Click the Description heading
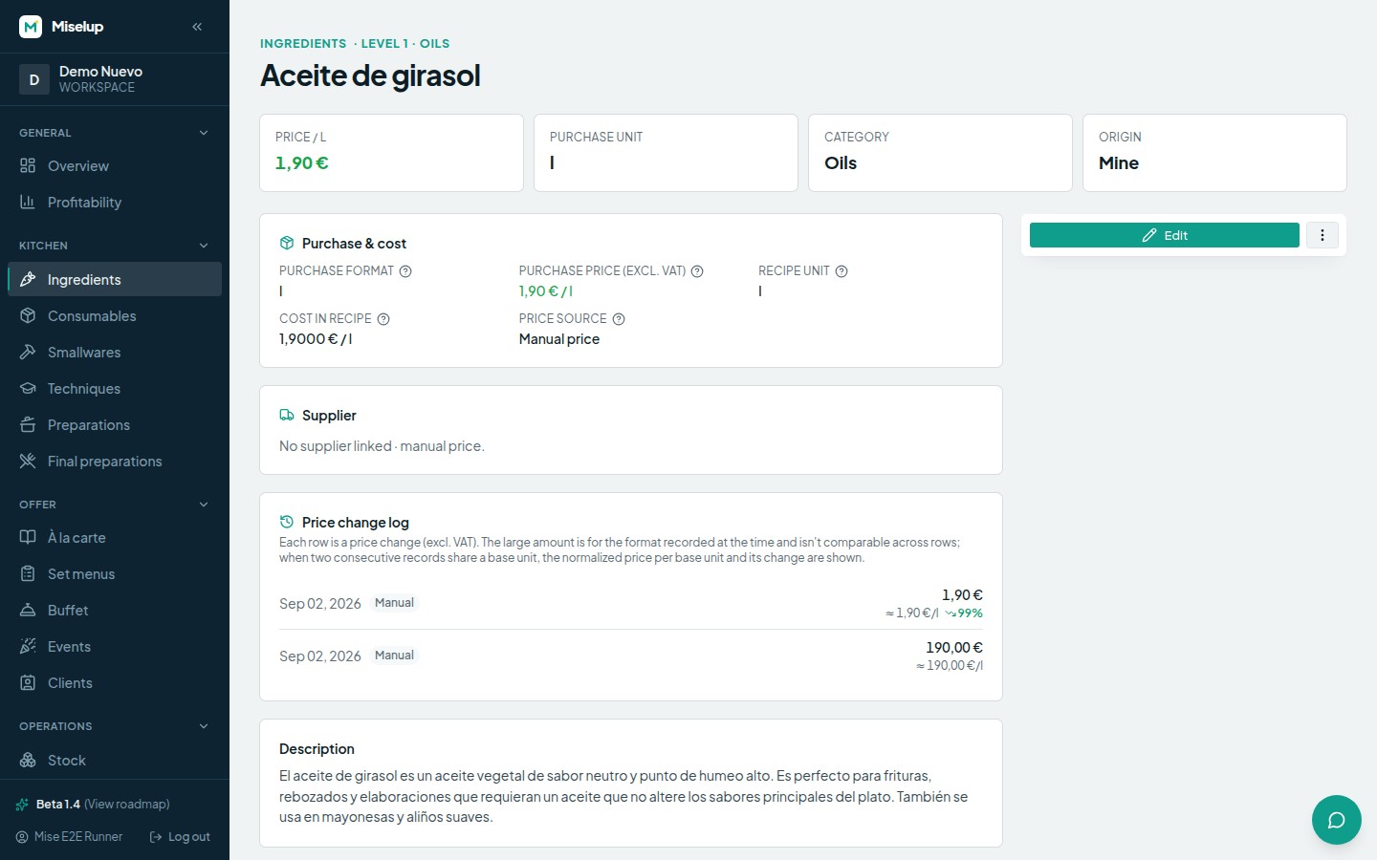Image resolution: width=1377 pixels, height=860 pixels. click(317, 748)
